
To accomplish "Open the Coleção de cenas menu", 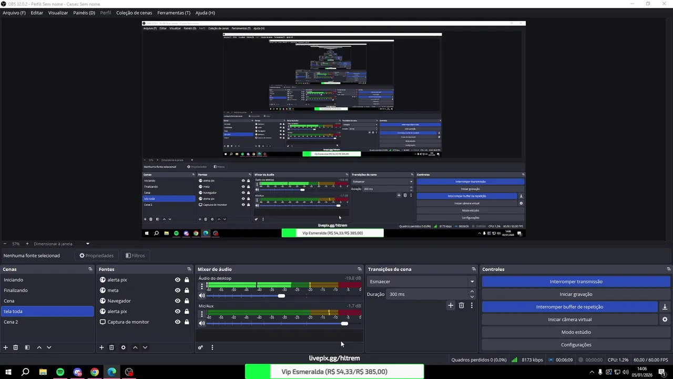I will [x=134, y=13].
